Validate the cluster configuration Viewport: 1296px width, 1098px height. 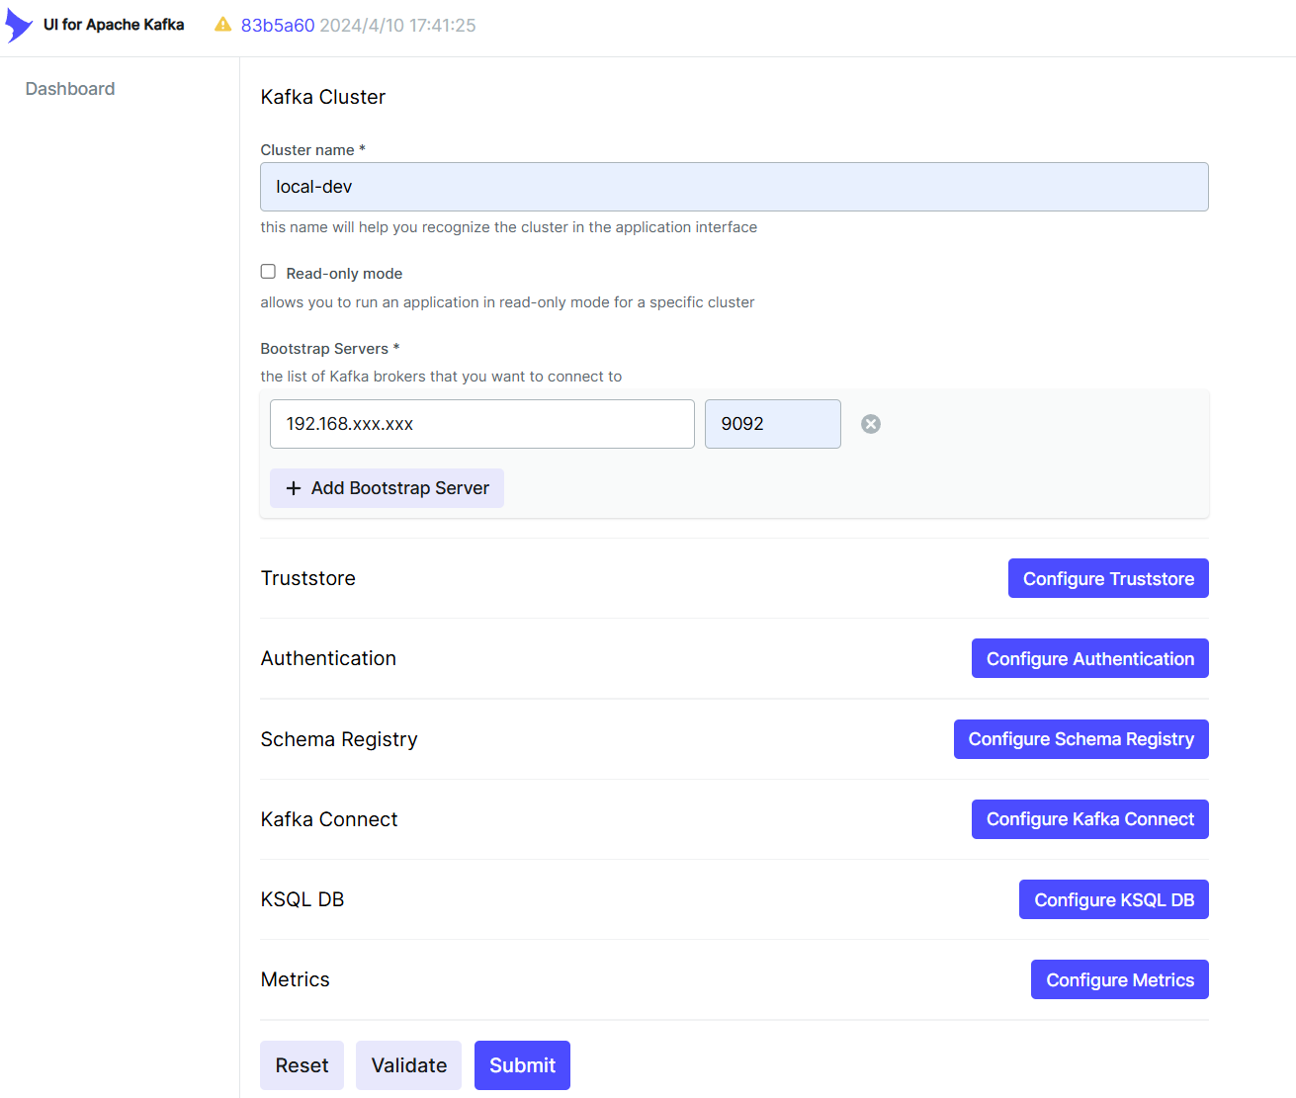pos(408,1065)
